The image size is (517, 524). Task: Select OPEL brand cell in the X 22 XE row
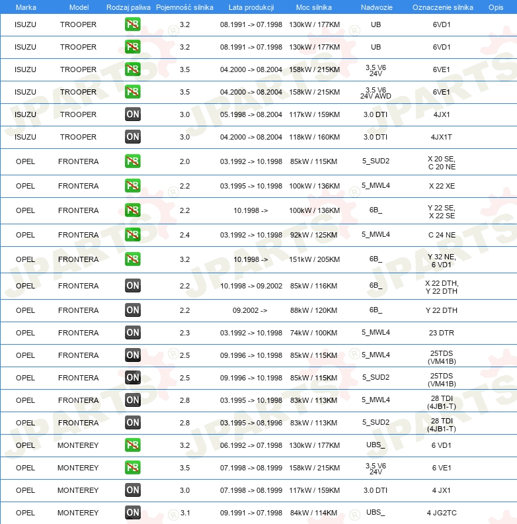[25, 186]
